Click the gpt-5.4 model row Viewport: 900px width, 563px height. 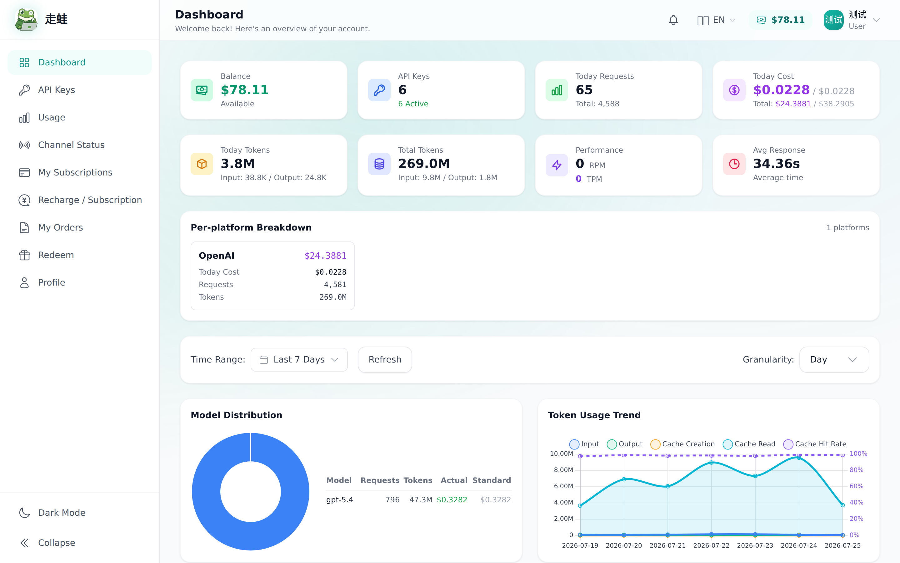tap(418, 500)
